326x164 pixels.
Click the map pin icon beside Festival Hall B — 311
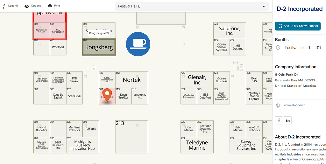pyautogui.click(x=278, y=48)
